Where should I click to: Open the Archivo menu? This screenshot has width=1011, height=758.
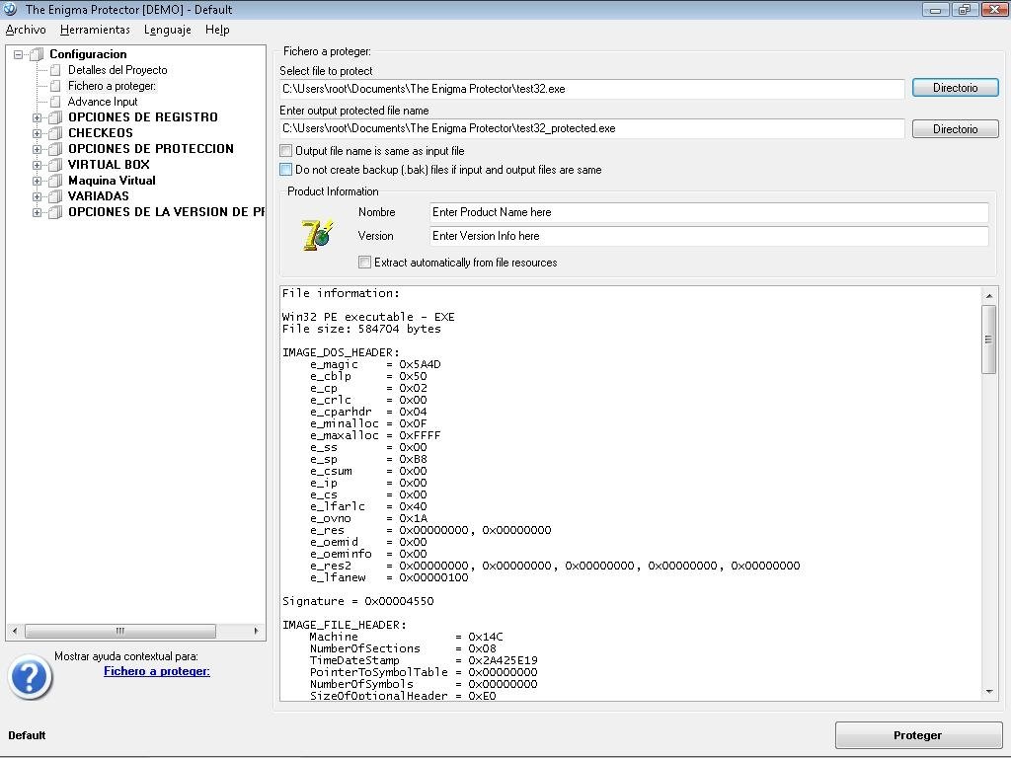coord(26,30)
